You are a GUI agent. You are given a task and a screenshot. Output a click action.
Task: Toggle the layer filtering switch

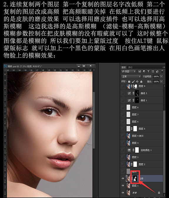[x=162, y=71]
